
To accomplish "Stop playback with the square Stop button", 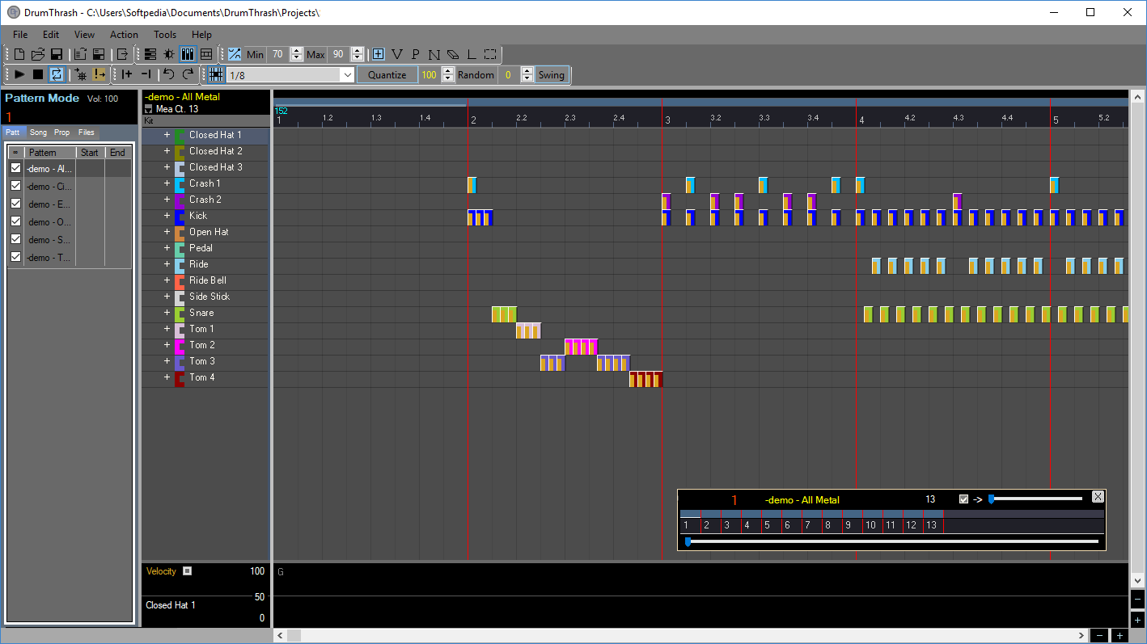I will [x=38, y=74].
